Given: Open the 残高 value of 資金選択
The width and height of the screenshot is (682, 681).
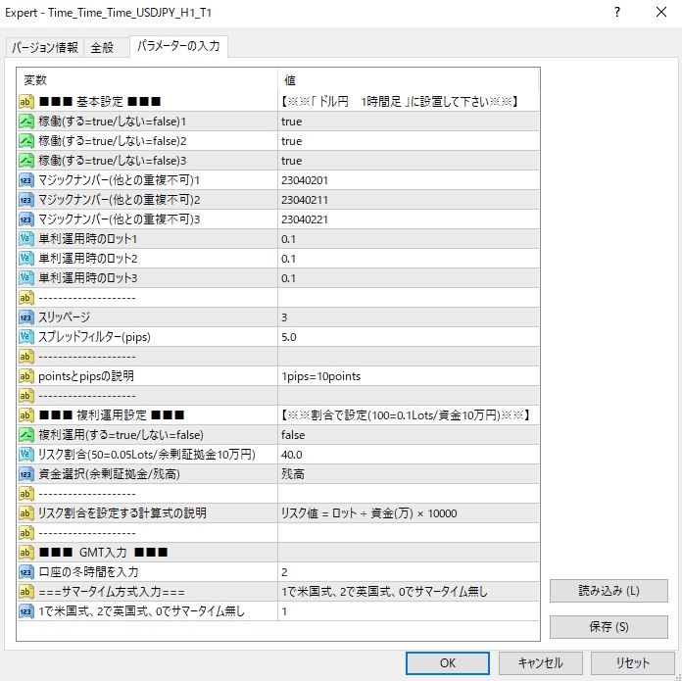Looking at the screenshot, I should [408, 474].
